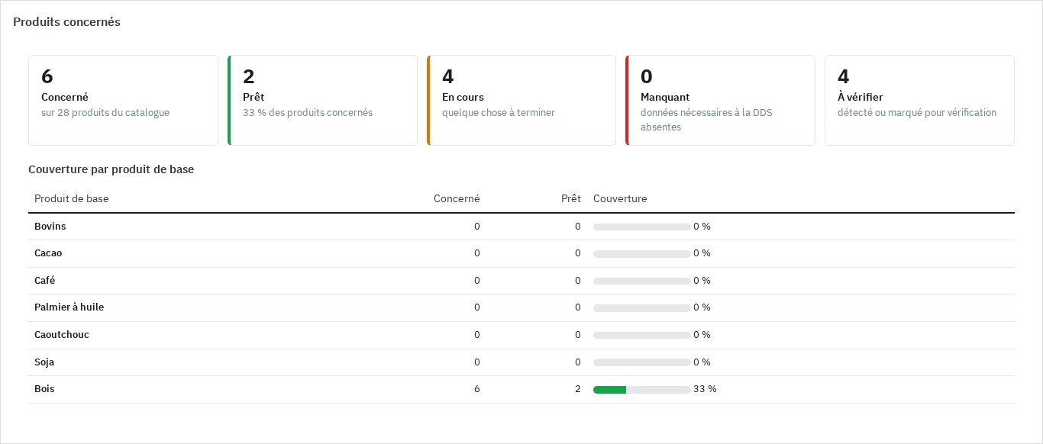The image size is (1043, 444).
Task: Click the Soja coverage progress bar
Action: (x=642, y=362)
